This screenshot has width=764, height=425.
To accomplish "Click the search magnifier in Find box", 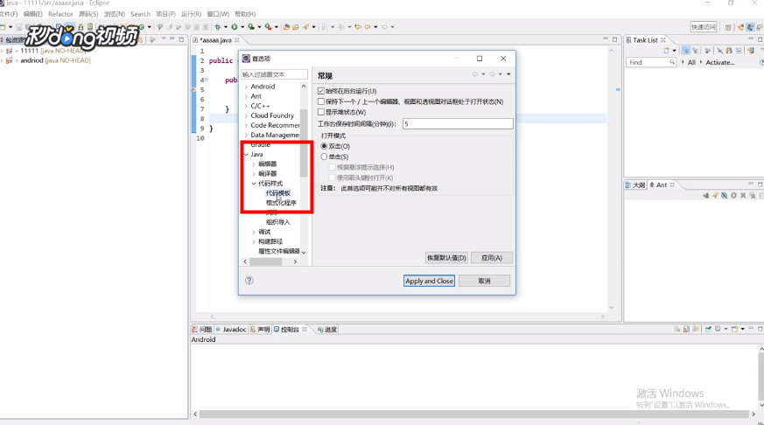I will pyautogui.click(x=672, y=62).
